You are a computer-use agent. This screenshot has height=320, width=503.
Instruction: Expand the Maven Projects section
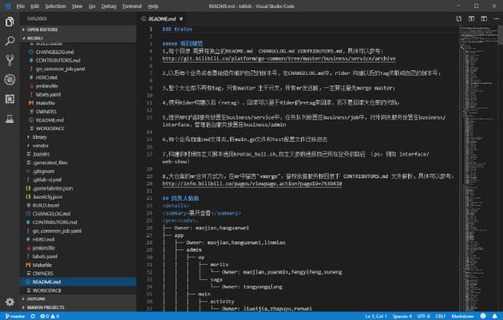tap(46, 307)
